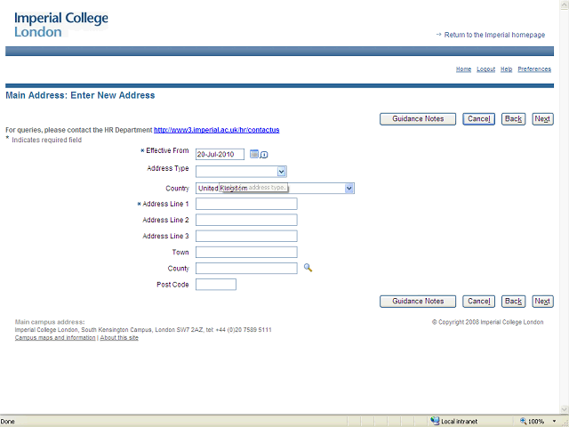Viewport: 569px width, 427px height.
Task: Click into the Address Line 1 field
Action: click(246, 205)
